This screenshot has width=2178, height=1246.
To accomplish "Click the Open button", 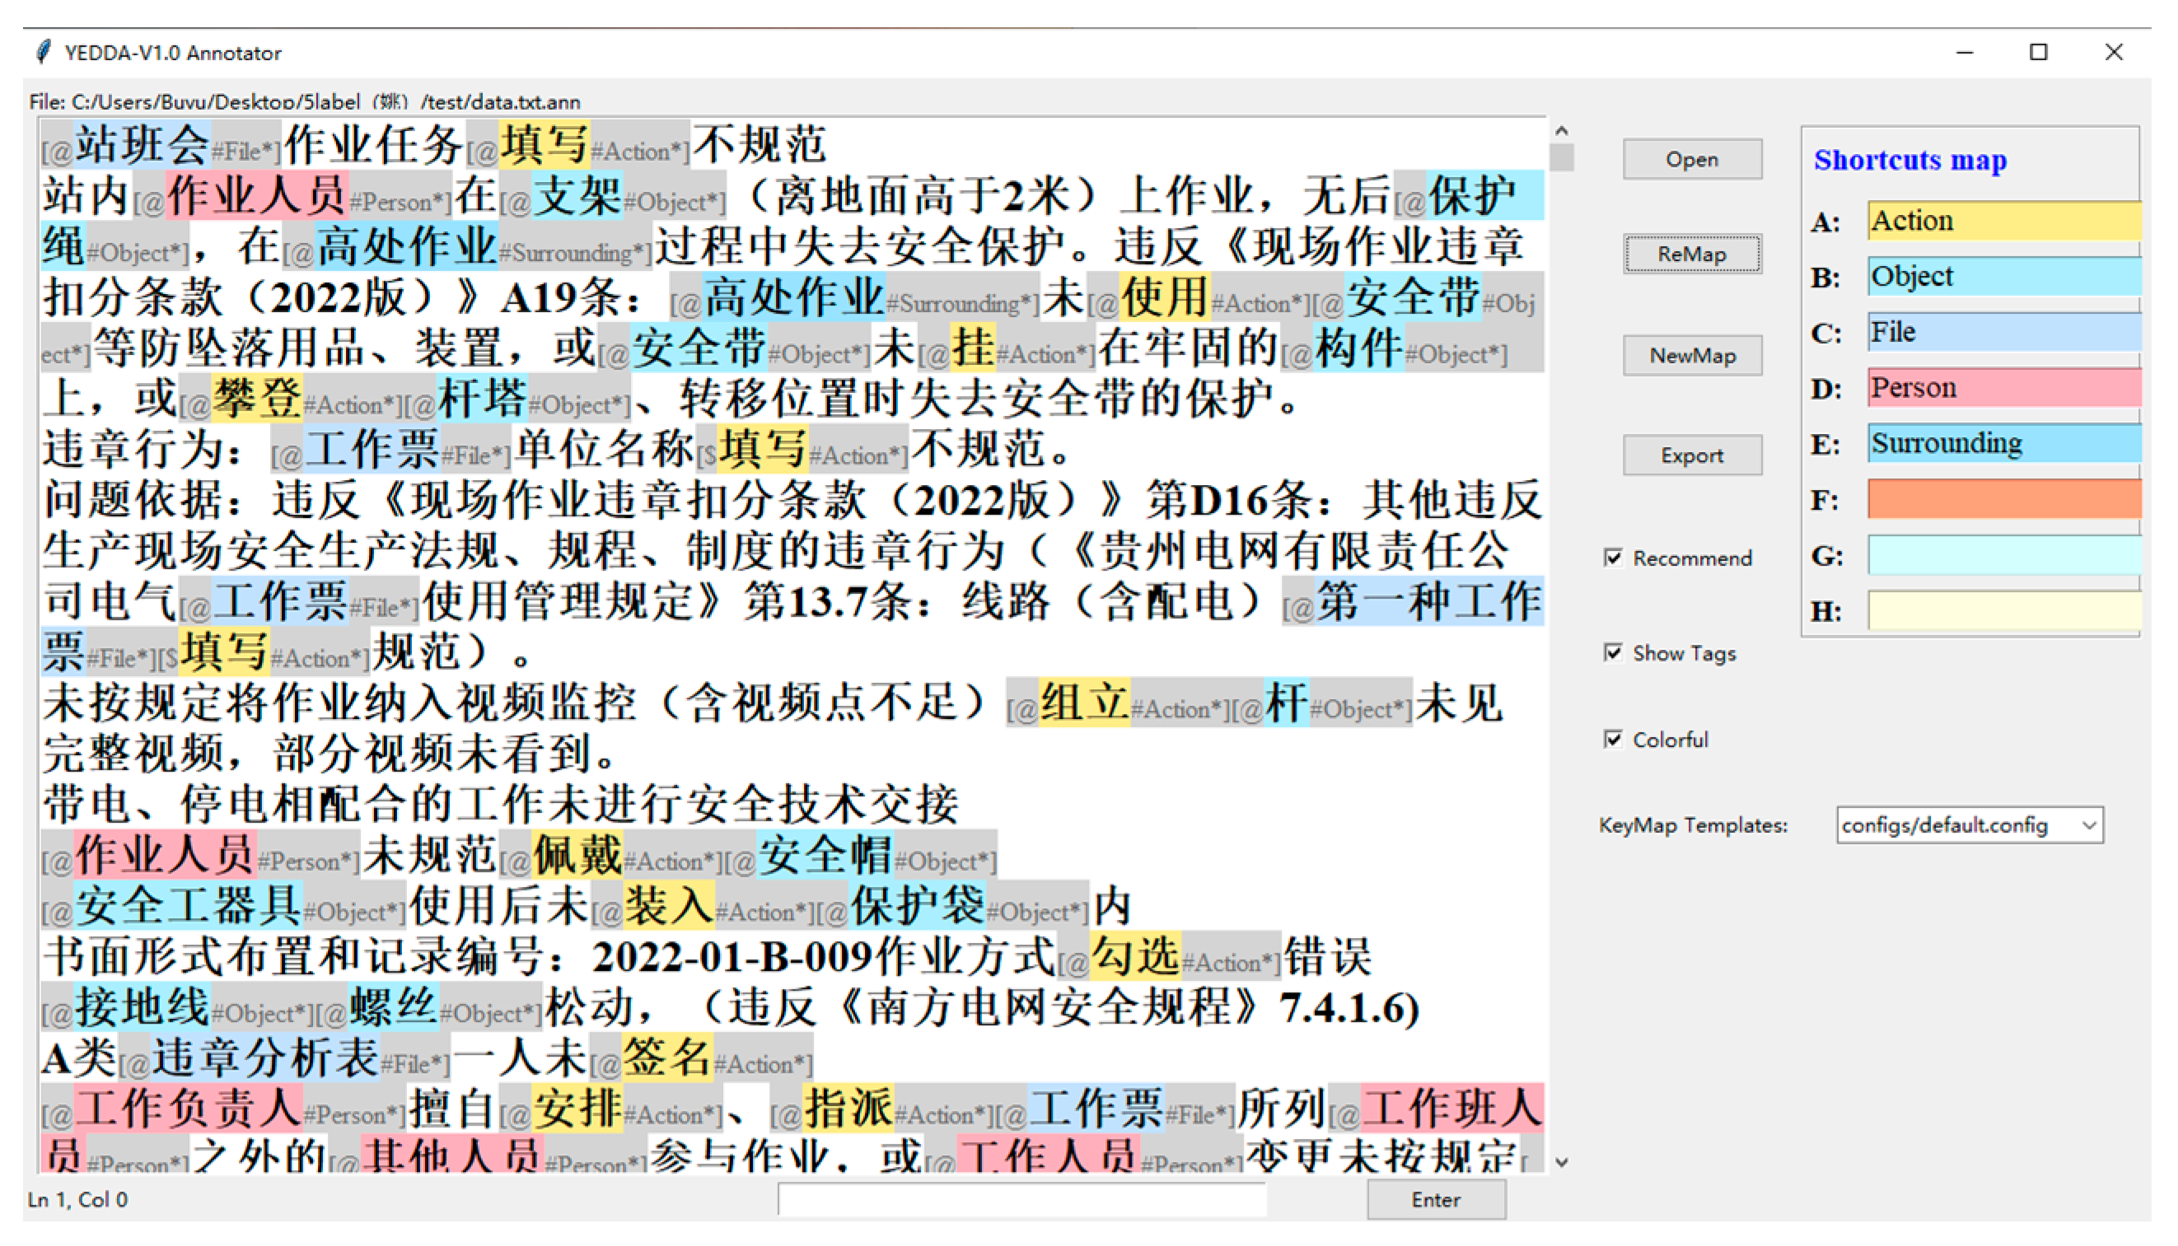I will pyautogui.click(x=1692, y=159).
